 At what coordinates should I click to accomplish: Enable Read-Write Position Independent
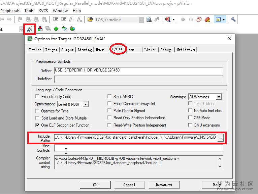coord(109,125)
